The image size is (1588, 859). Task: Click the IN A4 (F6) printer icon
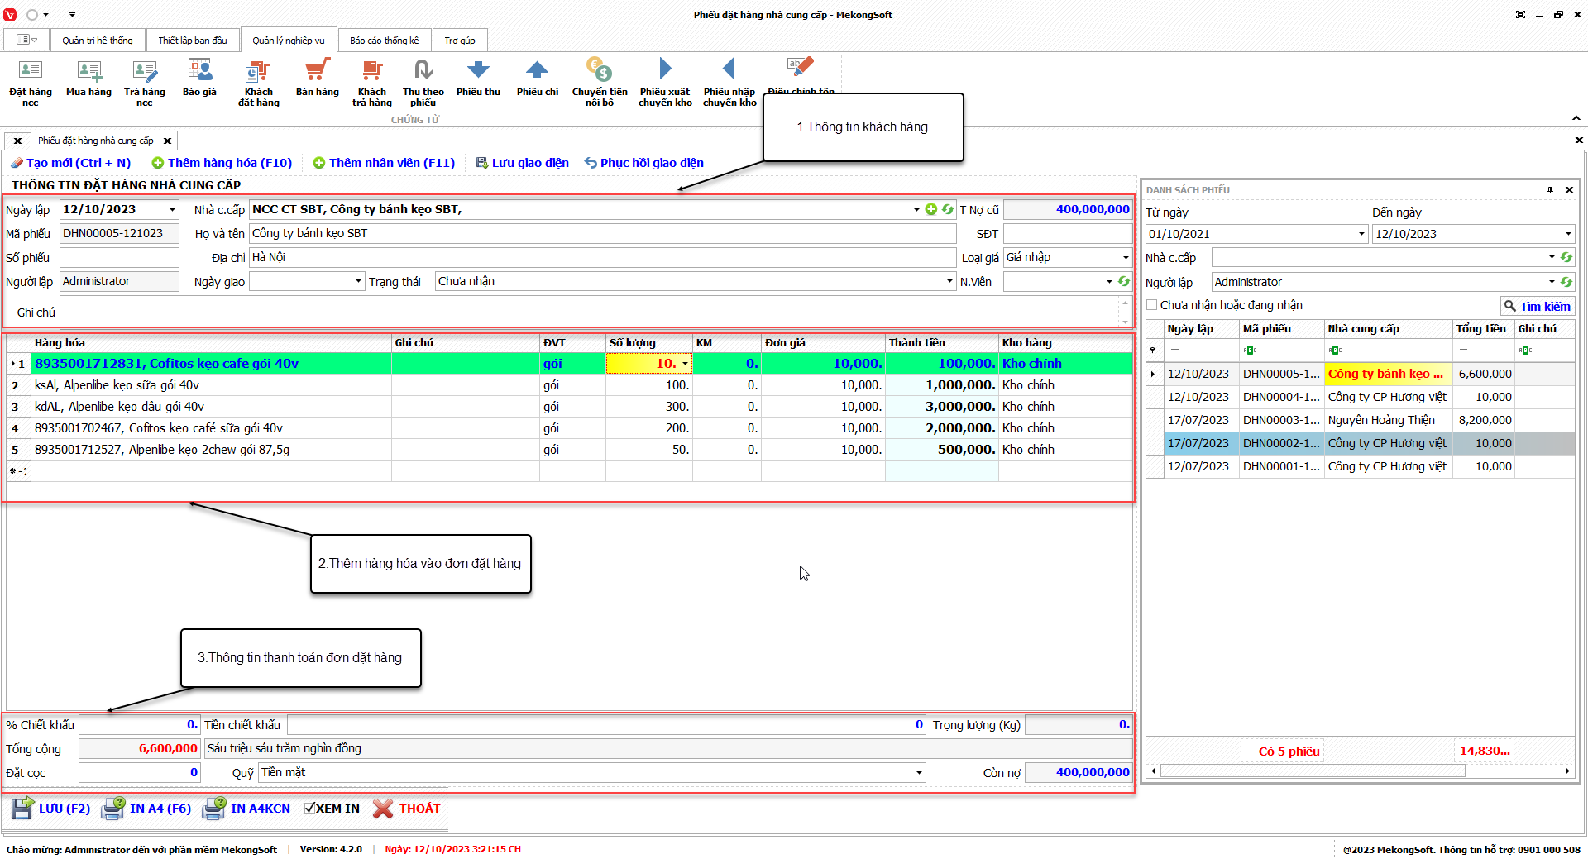click(x=113, y=809)
